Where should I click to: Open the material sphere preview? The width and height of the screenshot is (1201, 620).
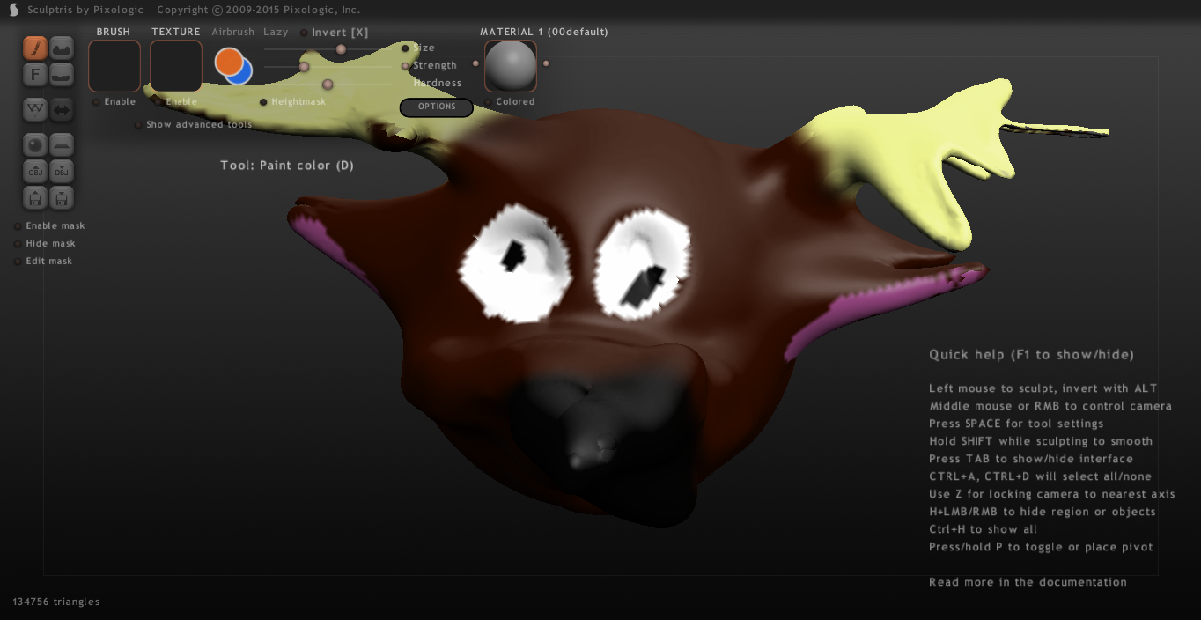tap(511, 66)
